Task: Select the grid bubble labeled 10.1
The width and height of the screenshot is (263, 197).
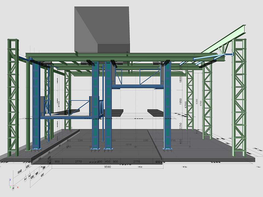Action: tap(25, 179)
